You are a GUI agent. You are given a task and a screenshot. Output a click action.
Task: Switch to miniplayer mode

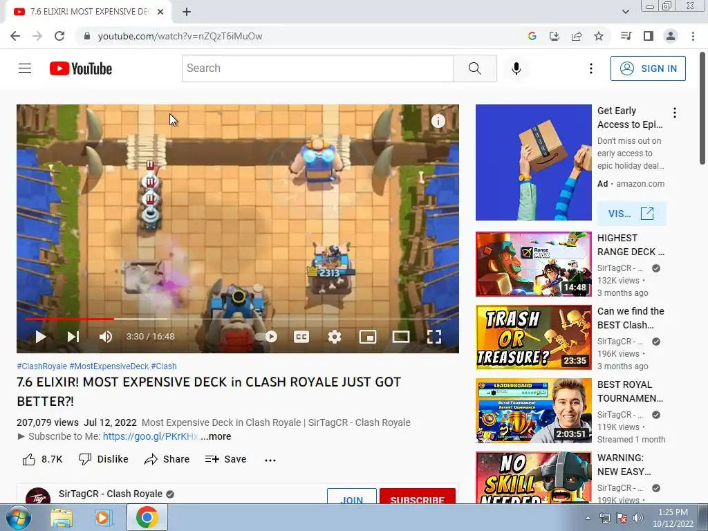[x=368, y=337]
